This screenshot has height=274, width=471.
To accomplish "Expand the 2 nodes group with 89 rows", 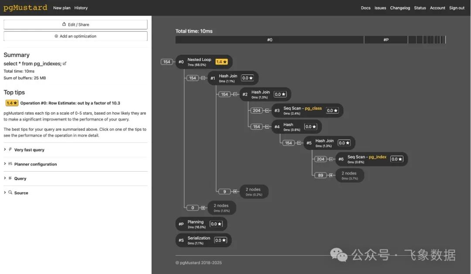I will (331, 175).
